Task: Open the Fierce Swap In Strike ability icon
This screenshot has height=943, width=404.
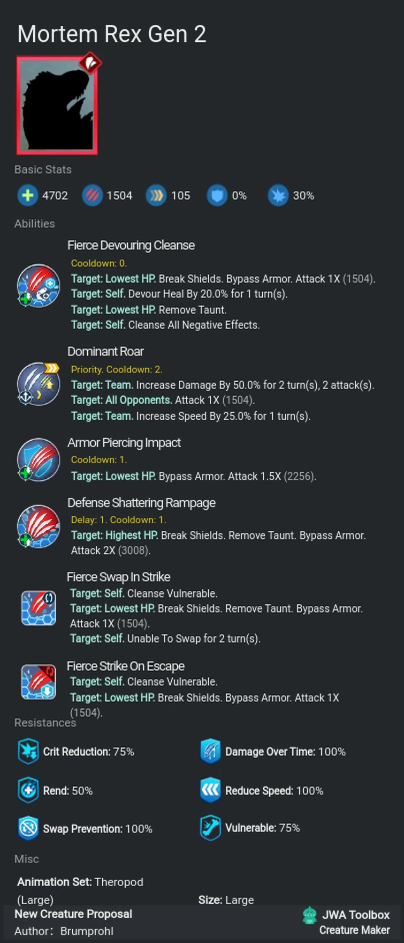Action: click(x=38, y=607)
